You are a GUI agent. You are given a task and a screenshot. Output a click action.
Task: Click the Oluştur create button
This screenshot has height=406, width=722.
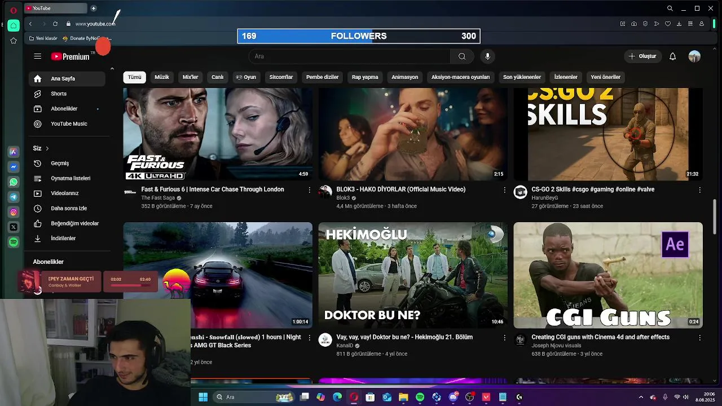[642, 56]
